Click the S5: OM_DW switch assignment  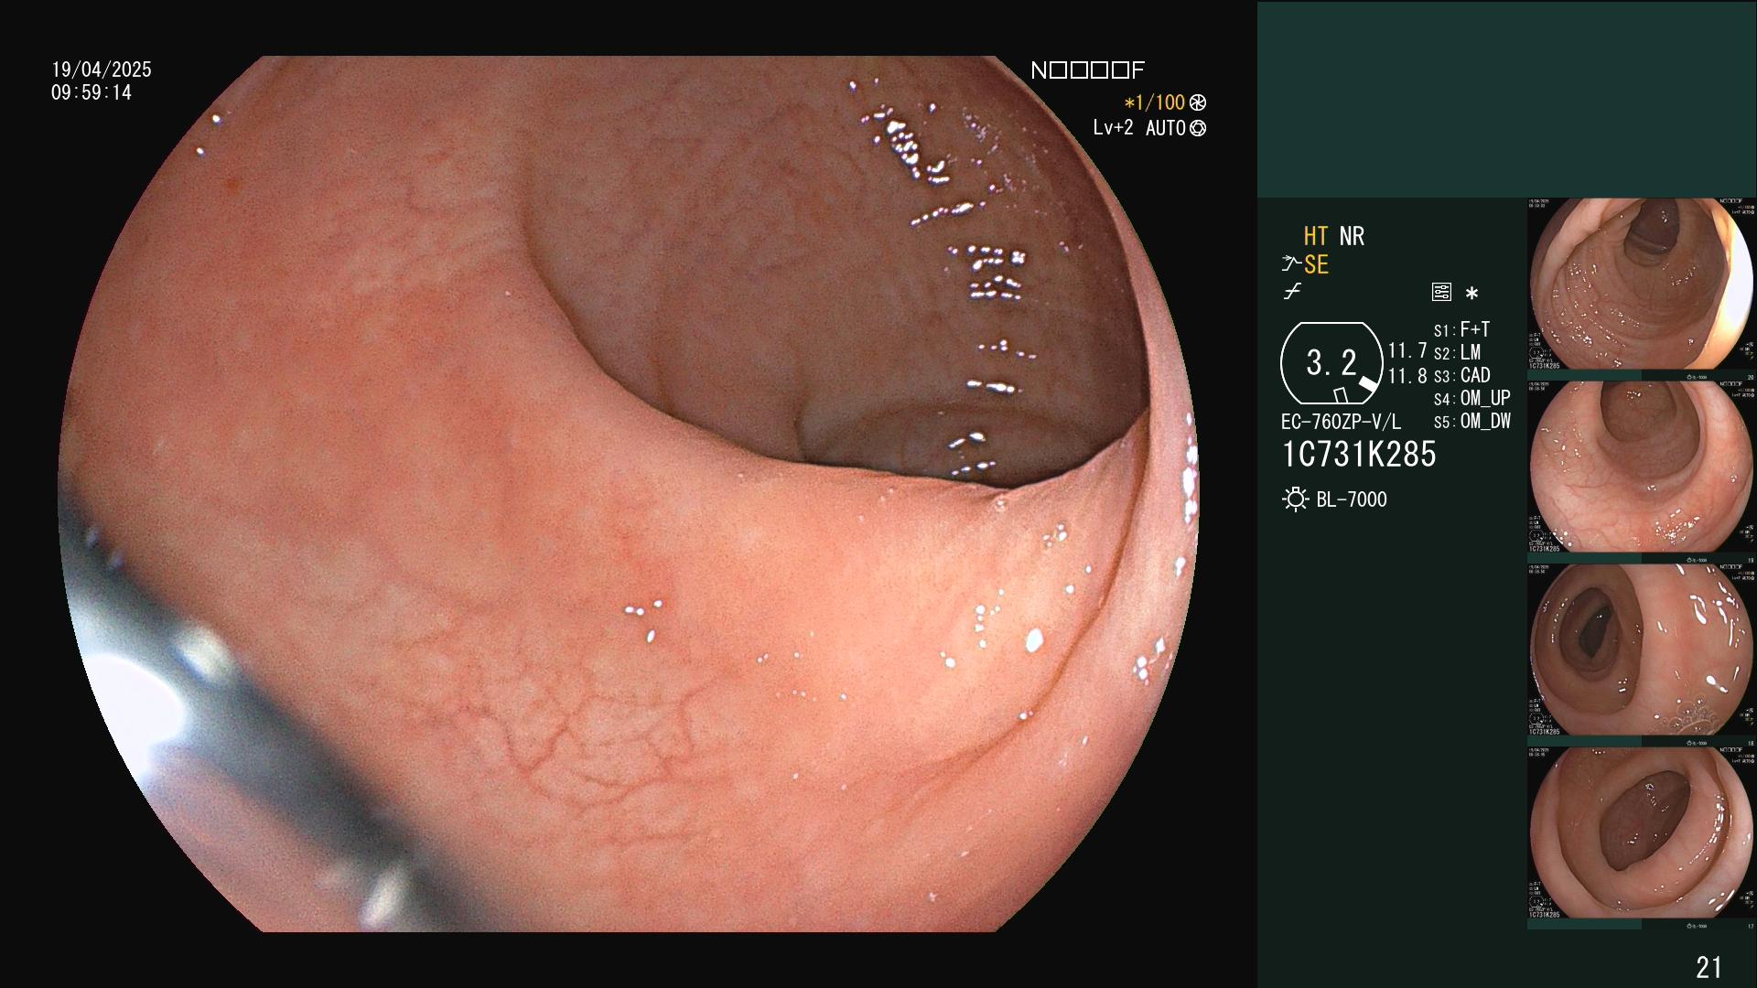(x=1471, y=421)
